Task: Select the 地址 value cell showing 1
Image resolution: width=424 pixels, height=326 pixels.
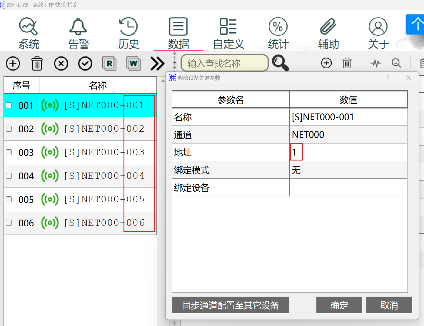Action: (348, 152)
